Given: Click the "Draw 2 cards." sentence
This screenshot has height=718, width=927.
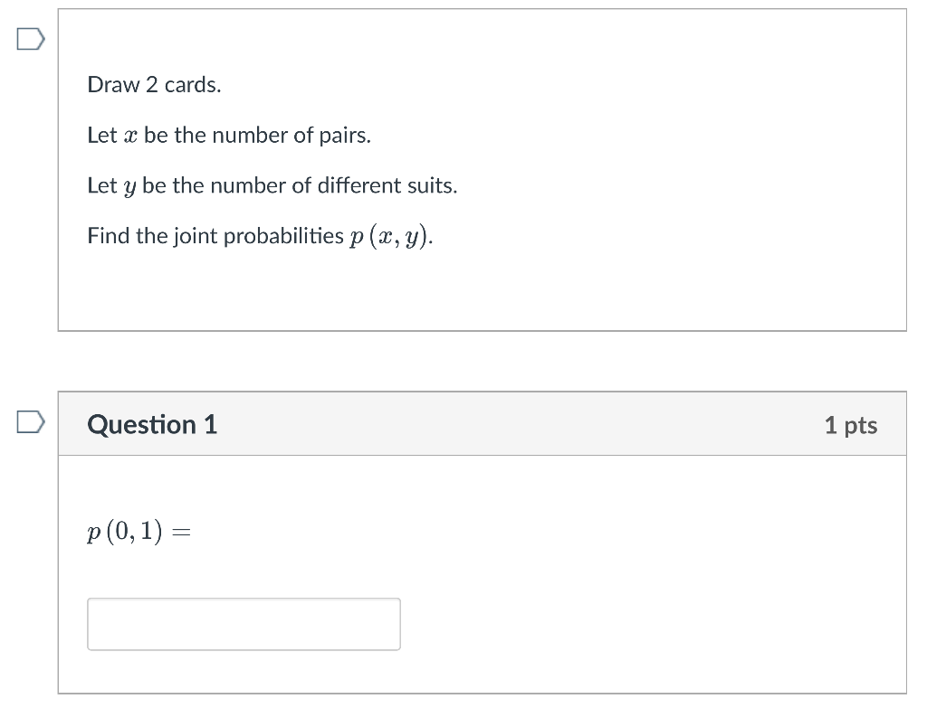Looking at the screenshot, I should (x=154, y=85).
